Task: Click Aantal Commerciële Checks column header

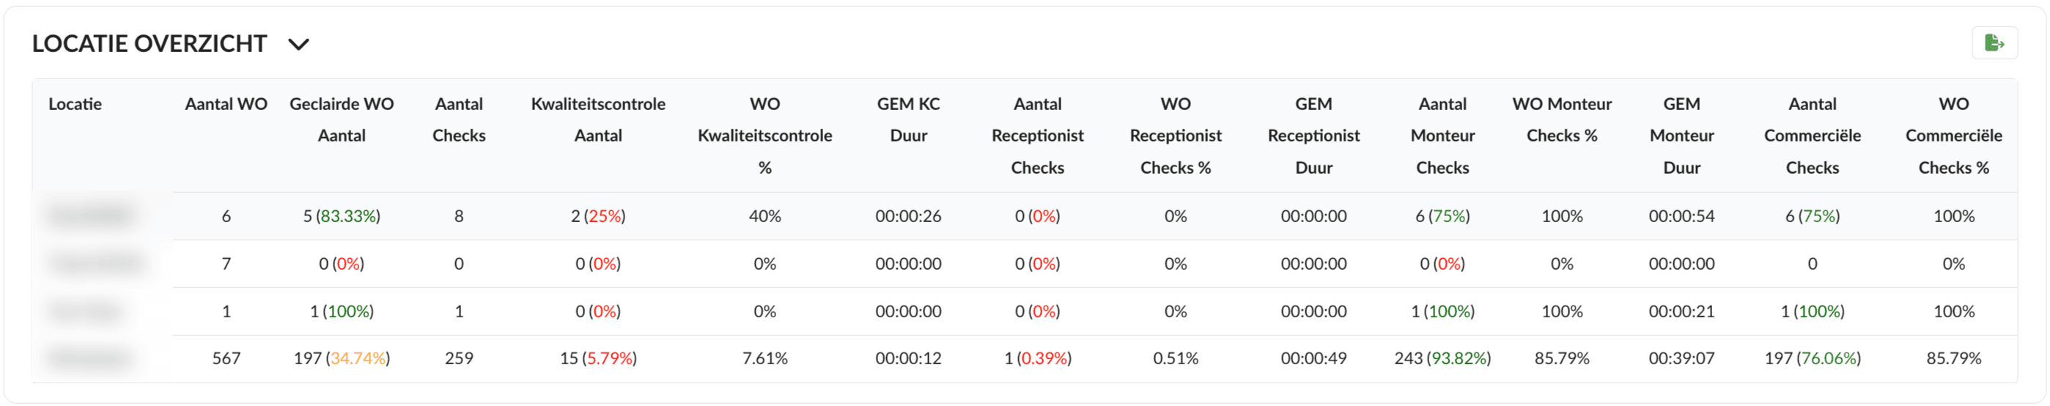Action: [x=1811, y=136]
